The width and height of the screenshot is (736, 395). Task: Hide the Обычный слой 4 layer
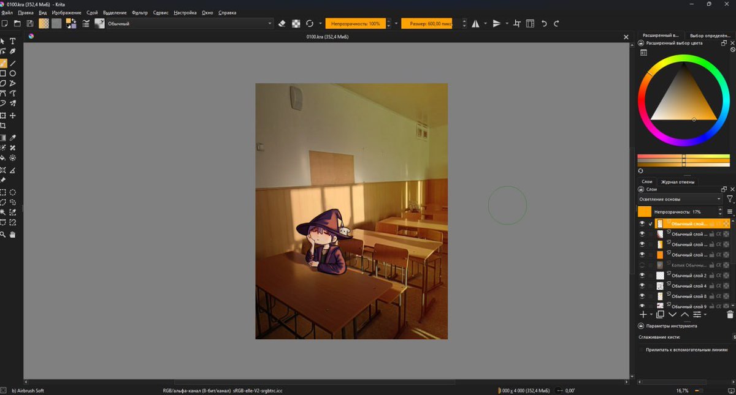pyautogui.click(x=642, y=286)
